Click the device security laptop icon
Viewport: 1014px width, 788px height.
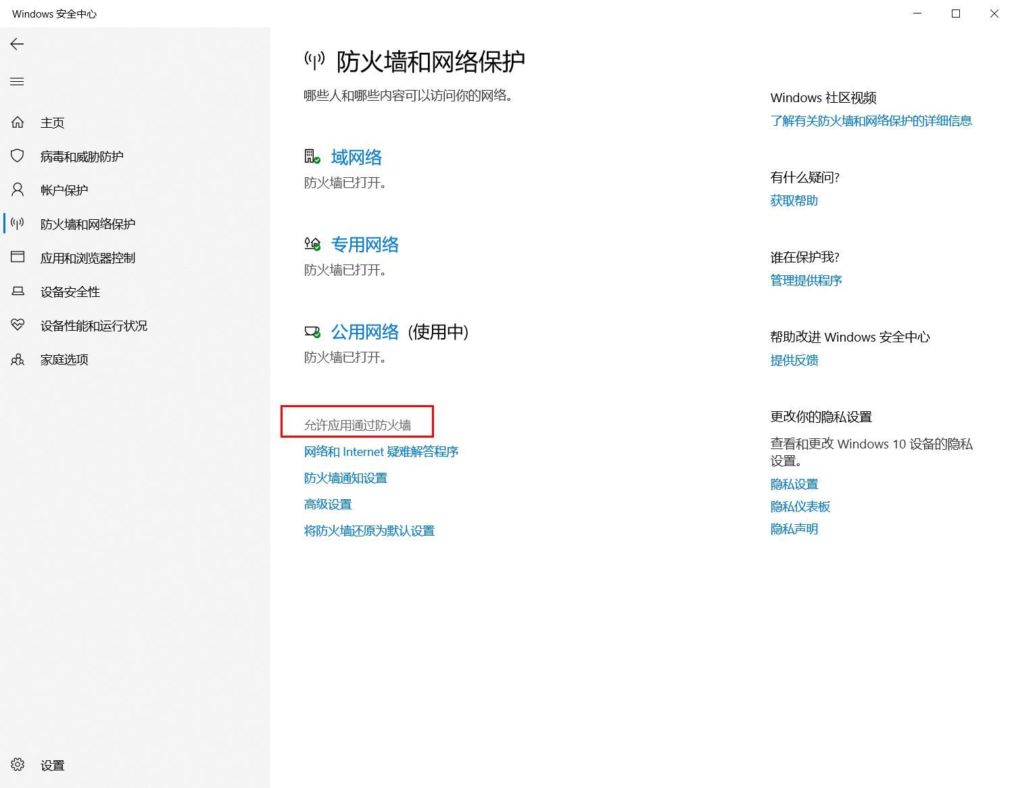click(17, 292)
